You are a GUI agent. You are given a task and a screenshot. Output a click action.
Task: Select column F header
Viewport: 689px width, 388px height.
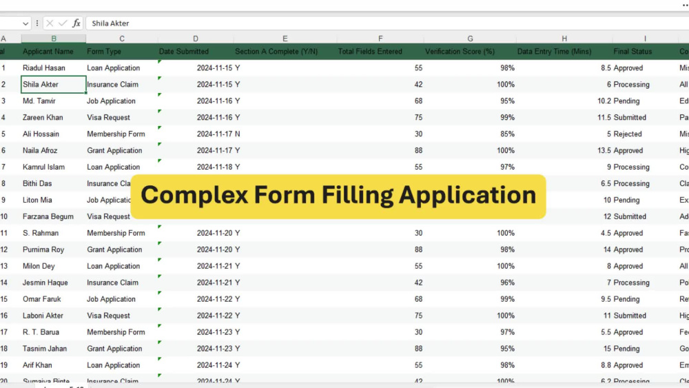pos(380,39)
